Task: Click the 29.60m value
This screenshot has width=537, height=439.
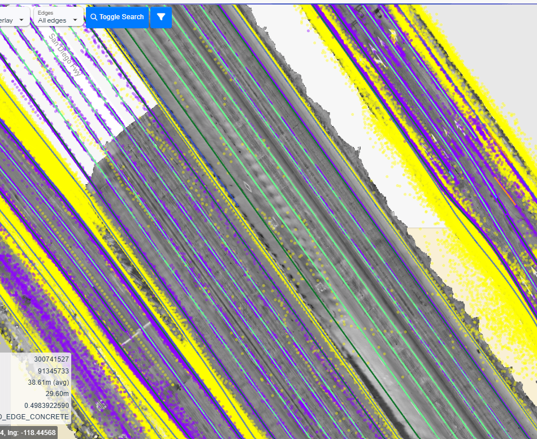Action: (x=57, y=394)
